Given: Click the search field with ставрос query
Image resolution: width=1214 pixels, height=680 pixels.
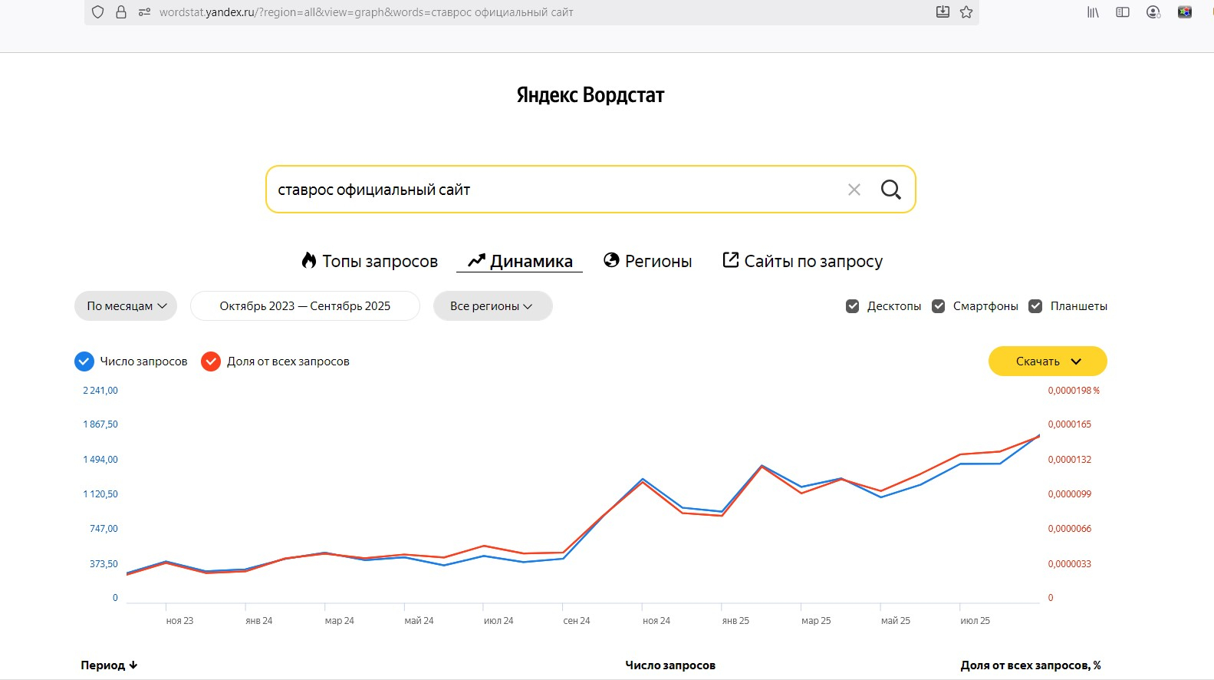Looking at the screenshot, I should (x=552, y=190).
